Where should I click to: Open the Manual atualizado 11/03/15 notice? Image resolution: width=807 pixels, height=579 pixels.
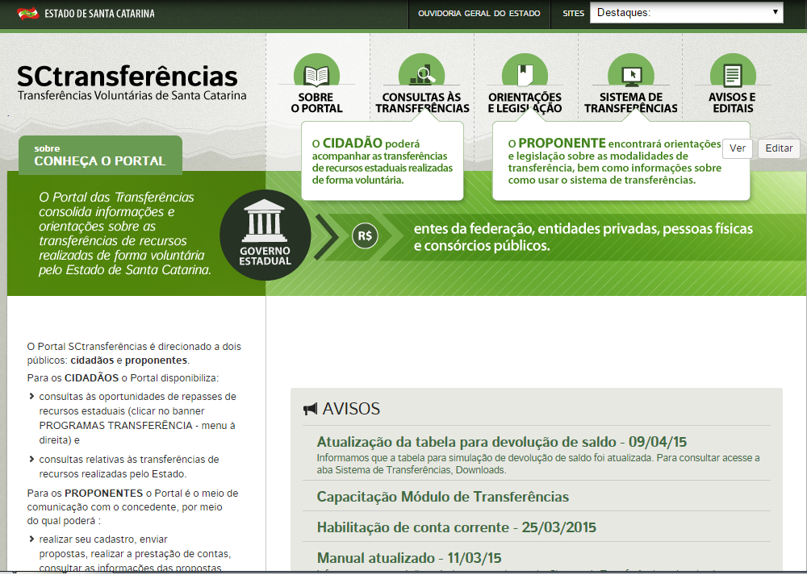pyautogui.click(x=409, y=558)
